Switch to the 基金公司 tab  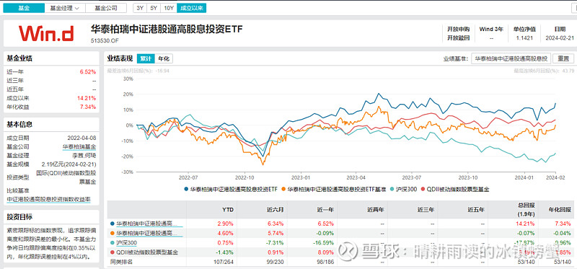point(105,8)
